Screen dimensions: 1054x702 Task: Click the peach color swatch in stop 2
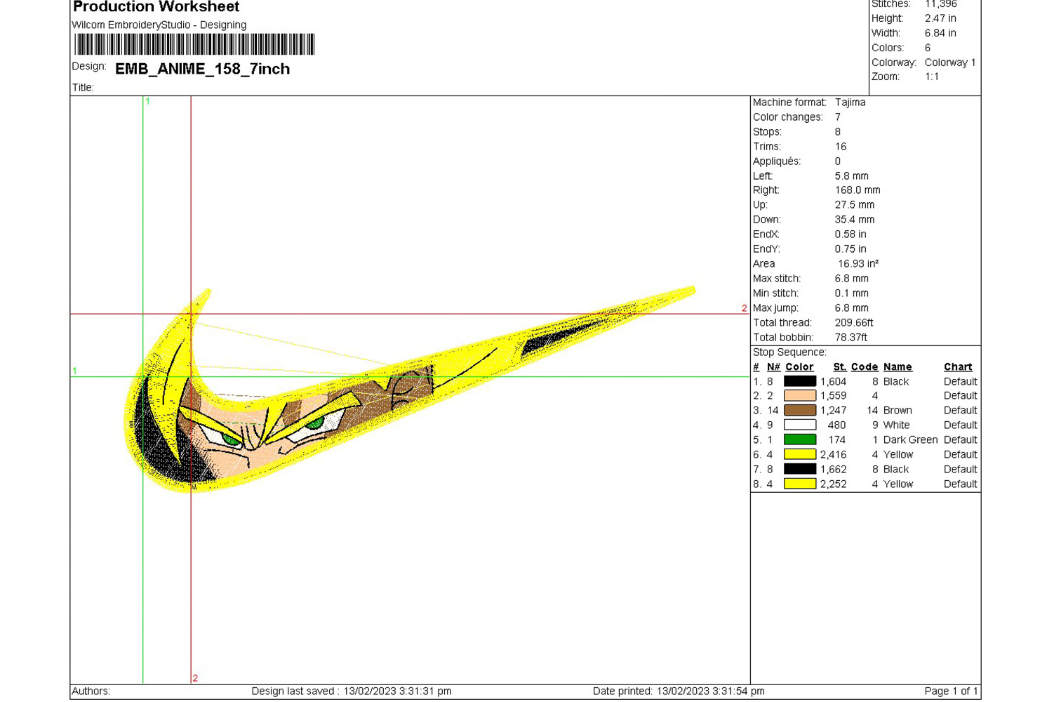pos(799,396)
